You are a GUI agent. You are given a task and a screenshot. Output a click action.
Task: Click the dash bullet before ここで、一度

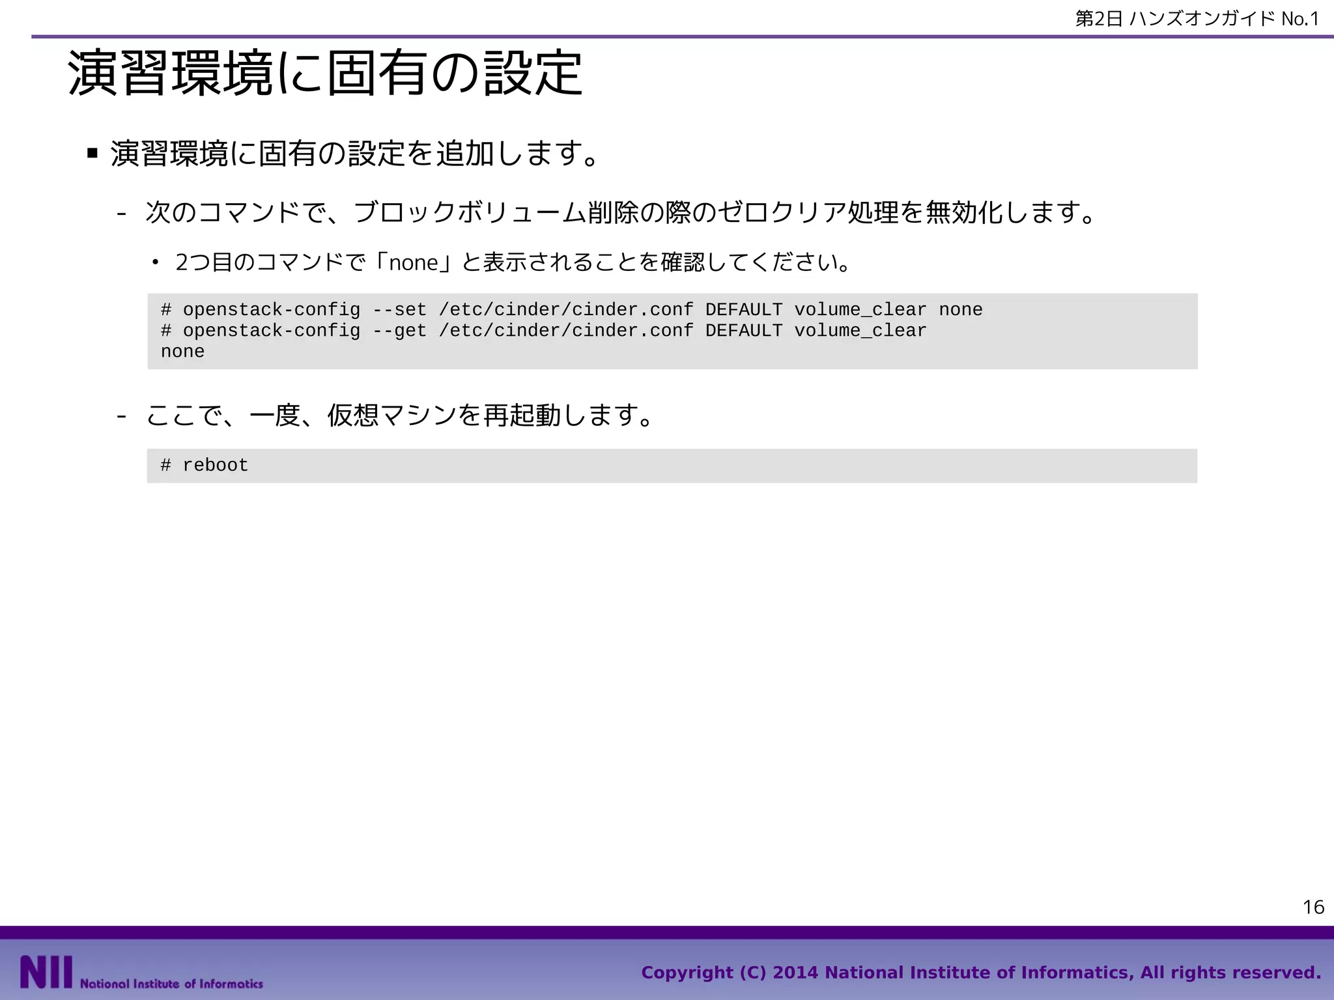[121, 415]
